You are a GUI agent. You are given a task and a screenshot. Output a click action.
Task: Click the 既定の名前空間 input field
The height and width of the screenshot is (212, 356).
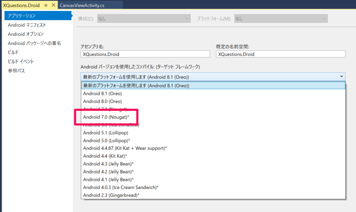pyautogui.click(x=281, y=54)
